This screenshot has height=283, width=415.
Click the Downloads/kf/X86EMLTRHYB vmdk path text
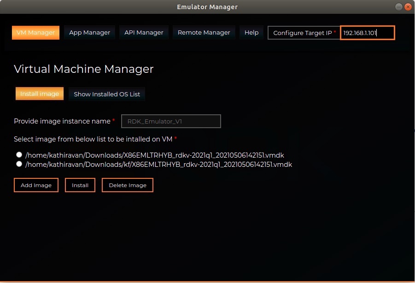(158, 164)
